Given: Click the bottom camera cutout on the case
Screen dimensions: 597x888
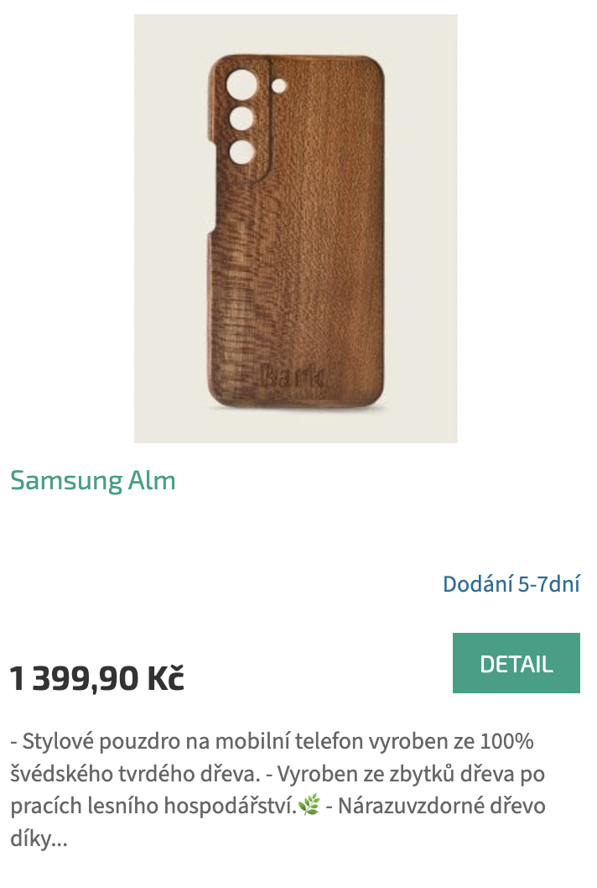Looking at the screenshot, I should (242, 152).
